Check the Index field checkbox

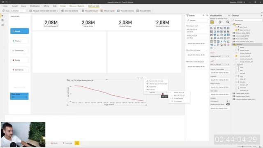236,67
